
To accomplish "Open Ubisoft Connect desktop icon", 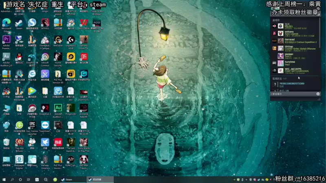I will [45, 59].
